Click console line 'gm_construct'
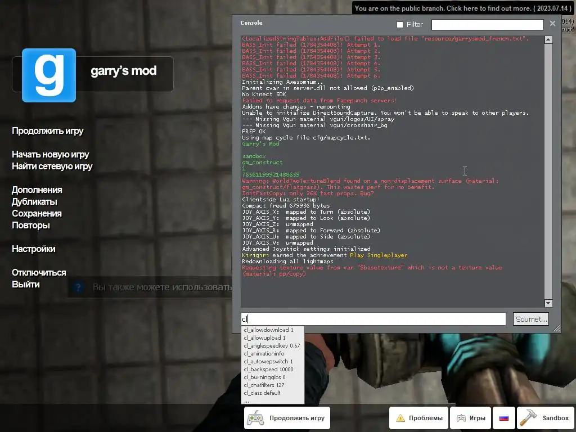Screen dimensions: 576x432 pos(262,163)
